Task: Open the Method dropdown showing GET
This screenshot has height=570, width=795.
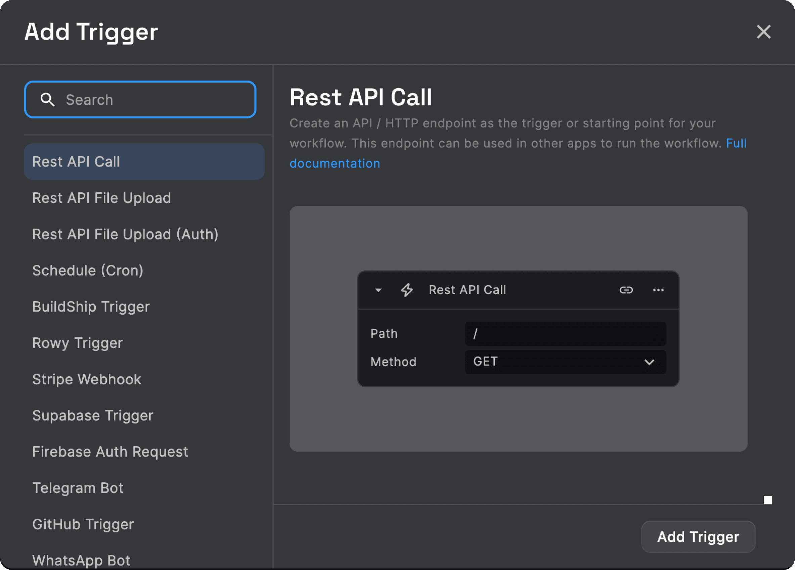Action: [x=565, y=362]
